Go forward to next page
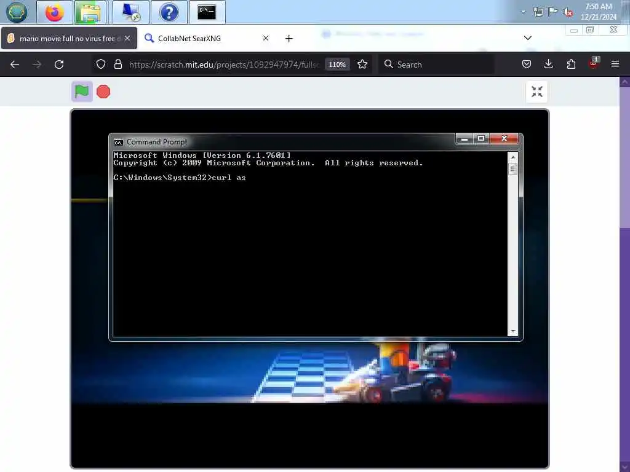The width and height of the screenshot is (630, 472). pyautogui.click(x=37, y=64)
